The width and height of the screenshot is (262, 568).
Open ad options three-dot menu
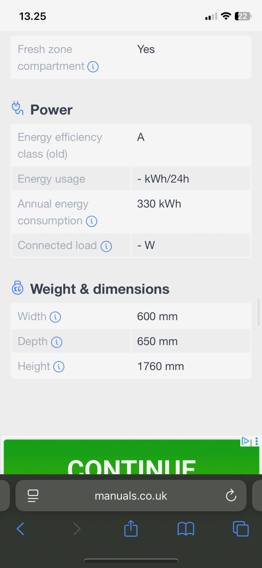pyautogui.click(x=257, y=441)
